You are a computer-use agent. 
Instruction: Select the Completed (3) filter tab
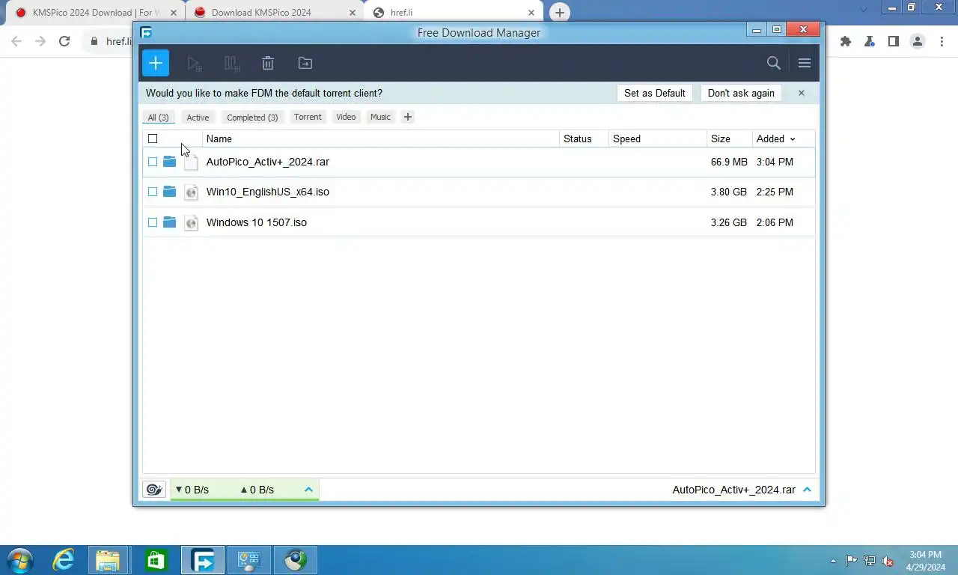tap(252, 118)
